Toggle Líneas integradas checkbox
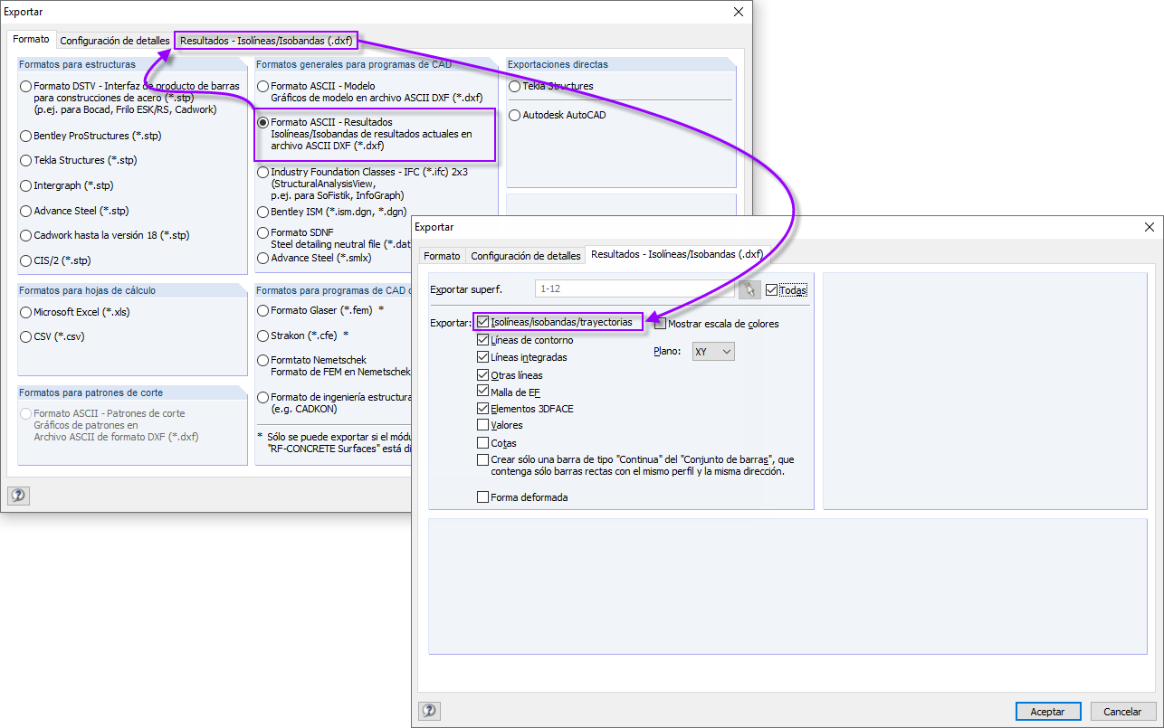Screen dimensions: 1164x728 tap(483, 357)
